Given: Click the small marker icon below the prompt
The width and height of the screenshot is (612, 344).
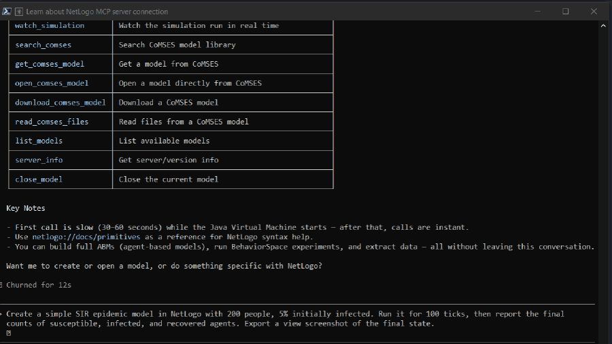Looking at the screenshot, I should click(x=9, y=333).
